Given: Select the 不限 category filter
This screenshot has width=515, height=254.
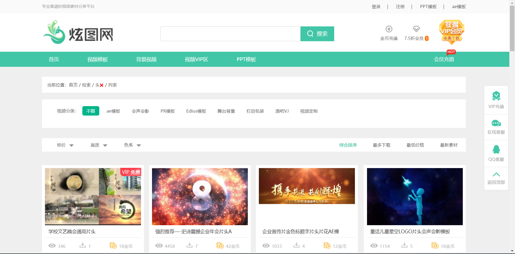Looking at the screenshot, I should [x=91, y=111].
